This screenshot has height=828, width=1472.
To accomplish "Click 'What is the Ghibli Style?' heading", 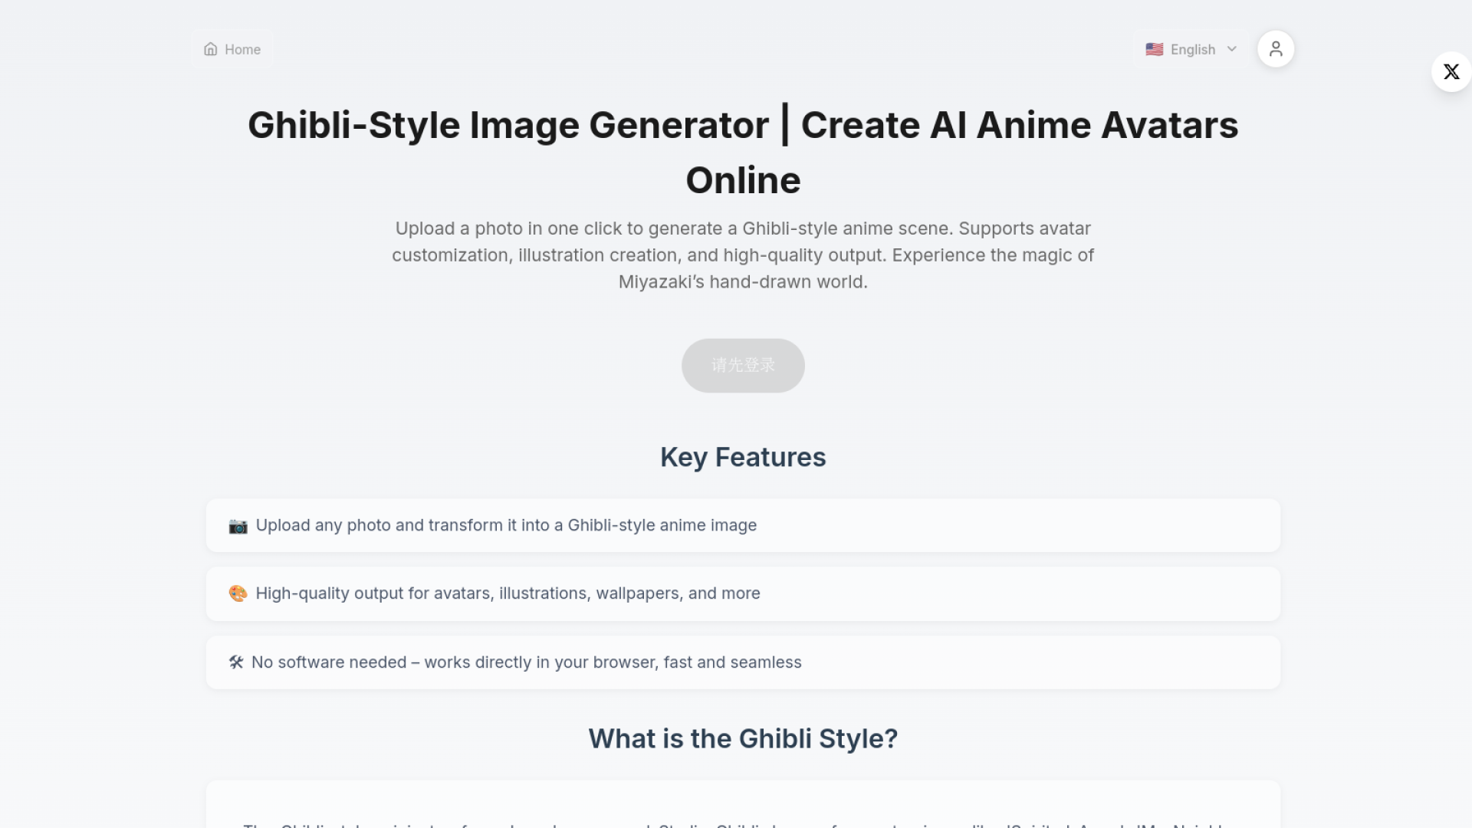I will [742, 739].
